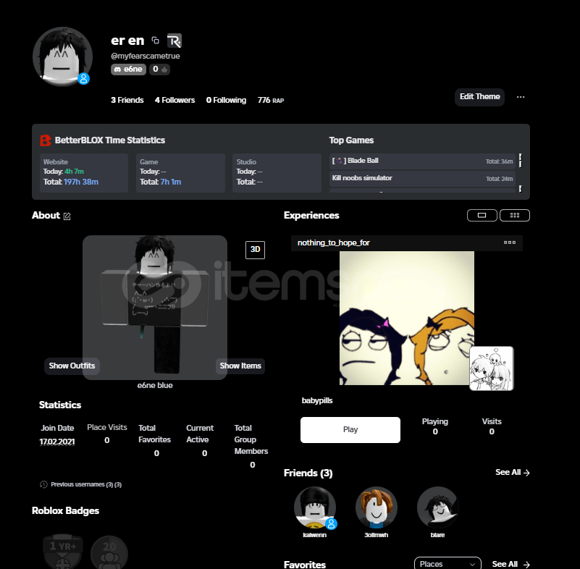
Task: Open friend 3ollmwh's avatar
Action: click(377, 507)
